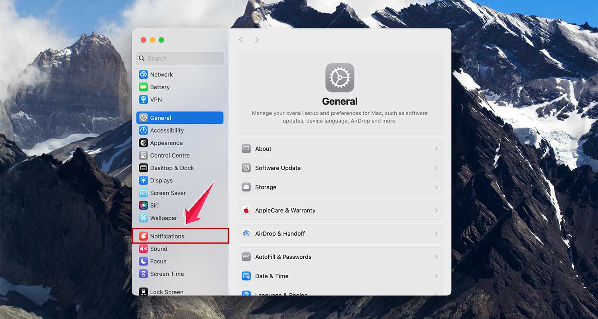Expand the About row chevron
Viewport: 598px width, 319px height.
[436, 148]
